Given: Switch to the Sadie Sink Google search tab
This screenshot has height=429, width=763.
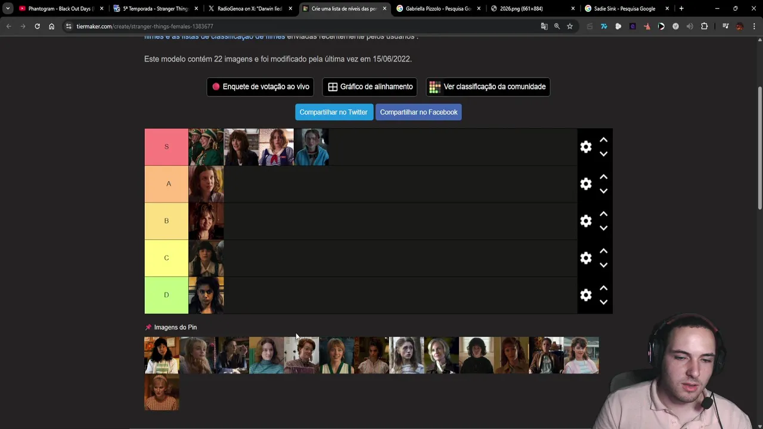Looking at the screenshot, I should click(627, 8).
